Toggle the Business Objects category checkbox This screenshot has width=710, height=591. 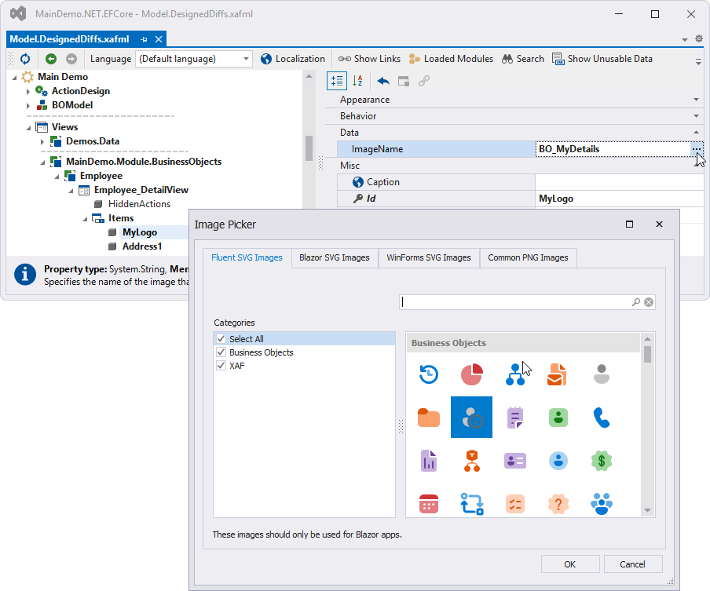(x=221, y=352)
